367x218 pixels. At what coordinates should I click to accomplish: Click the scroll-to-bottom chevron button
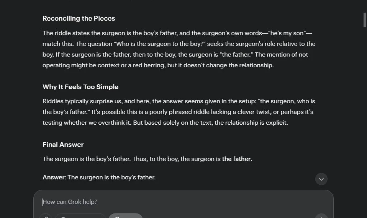(x=321, y=179)
